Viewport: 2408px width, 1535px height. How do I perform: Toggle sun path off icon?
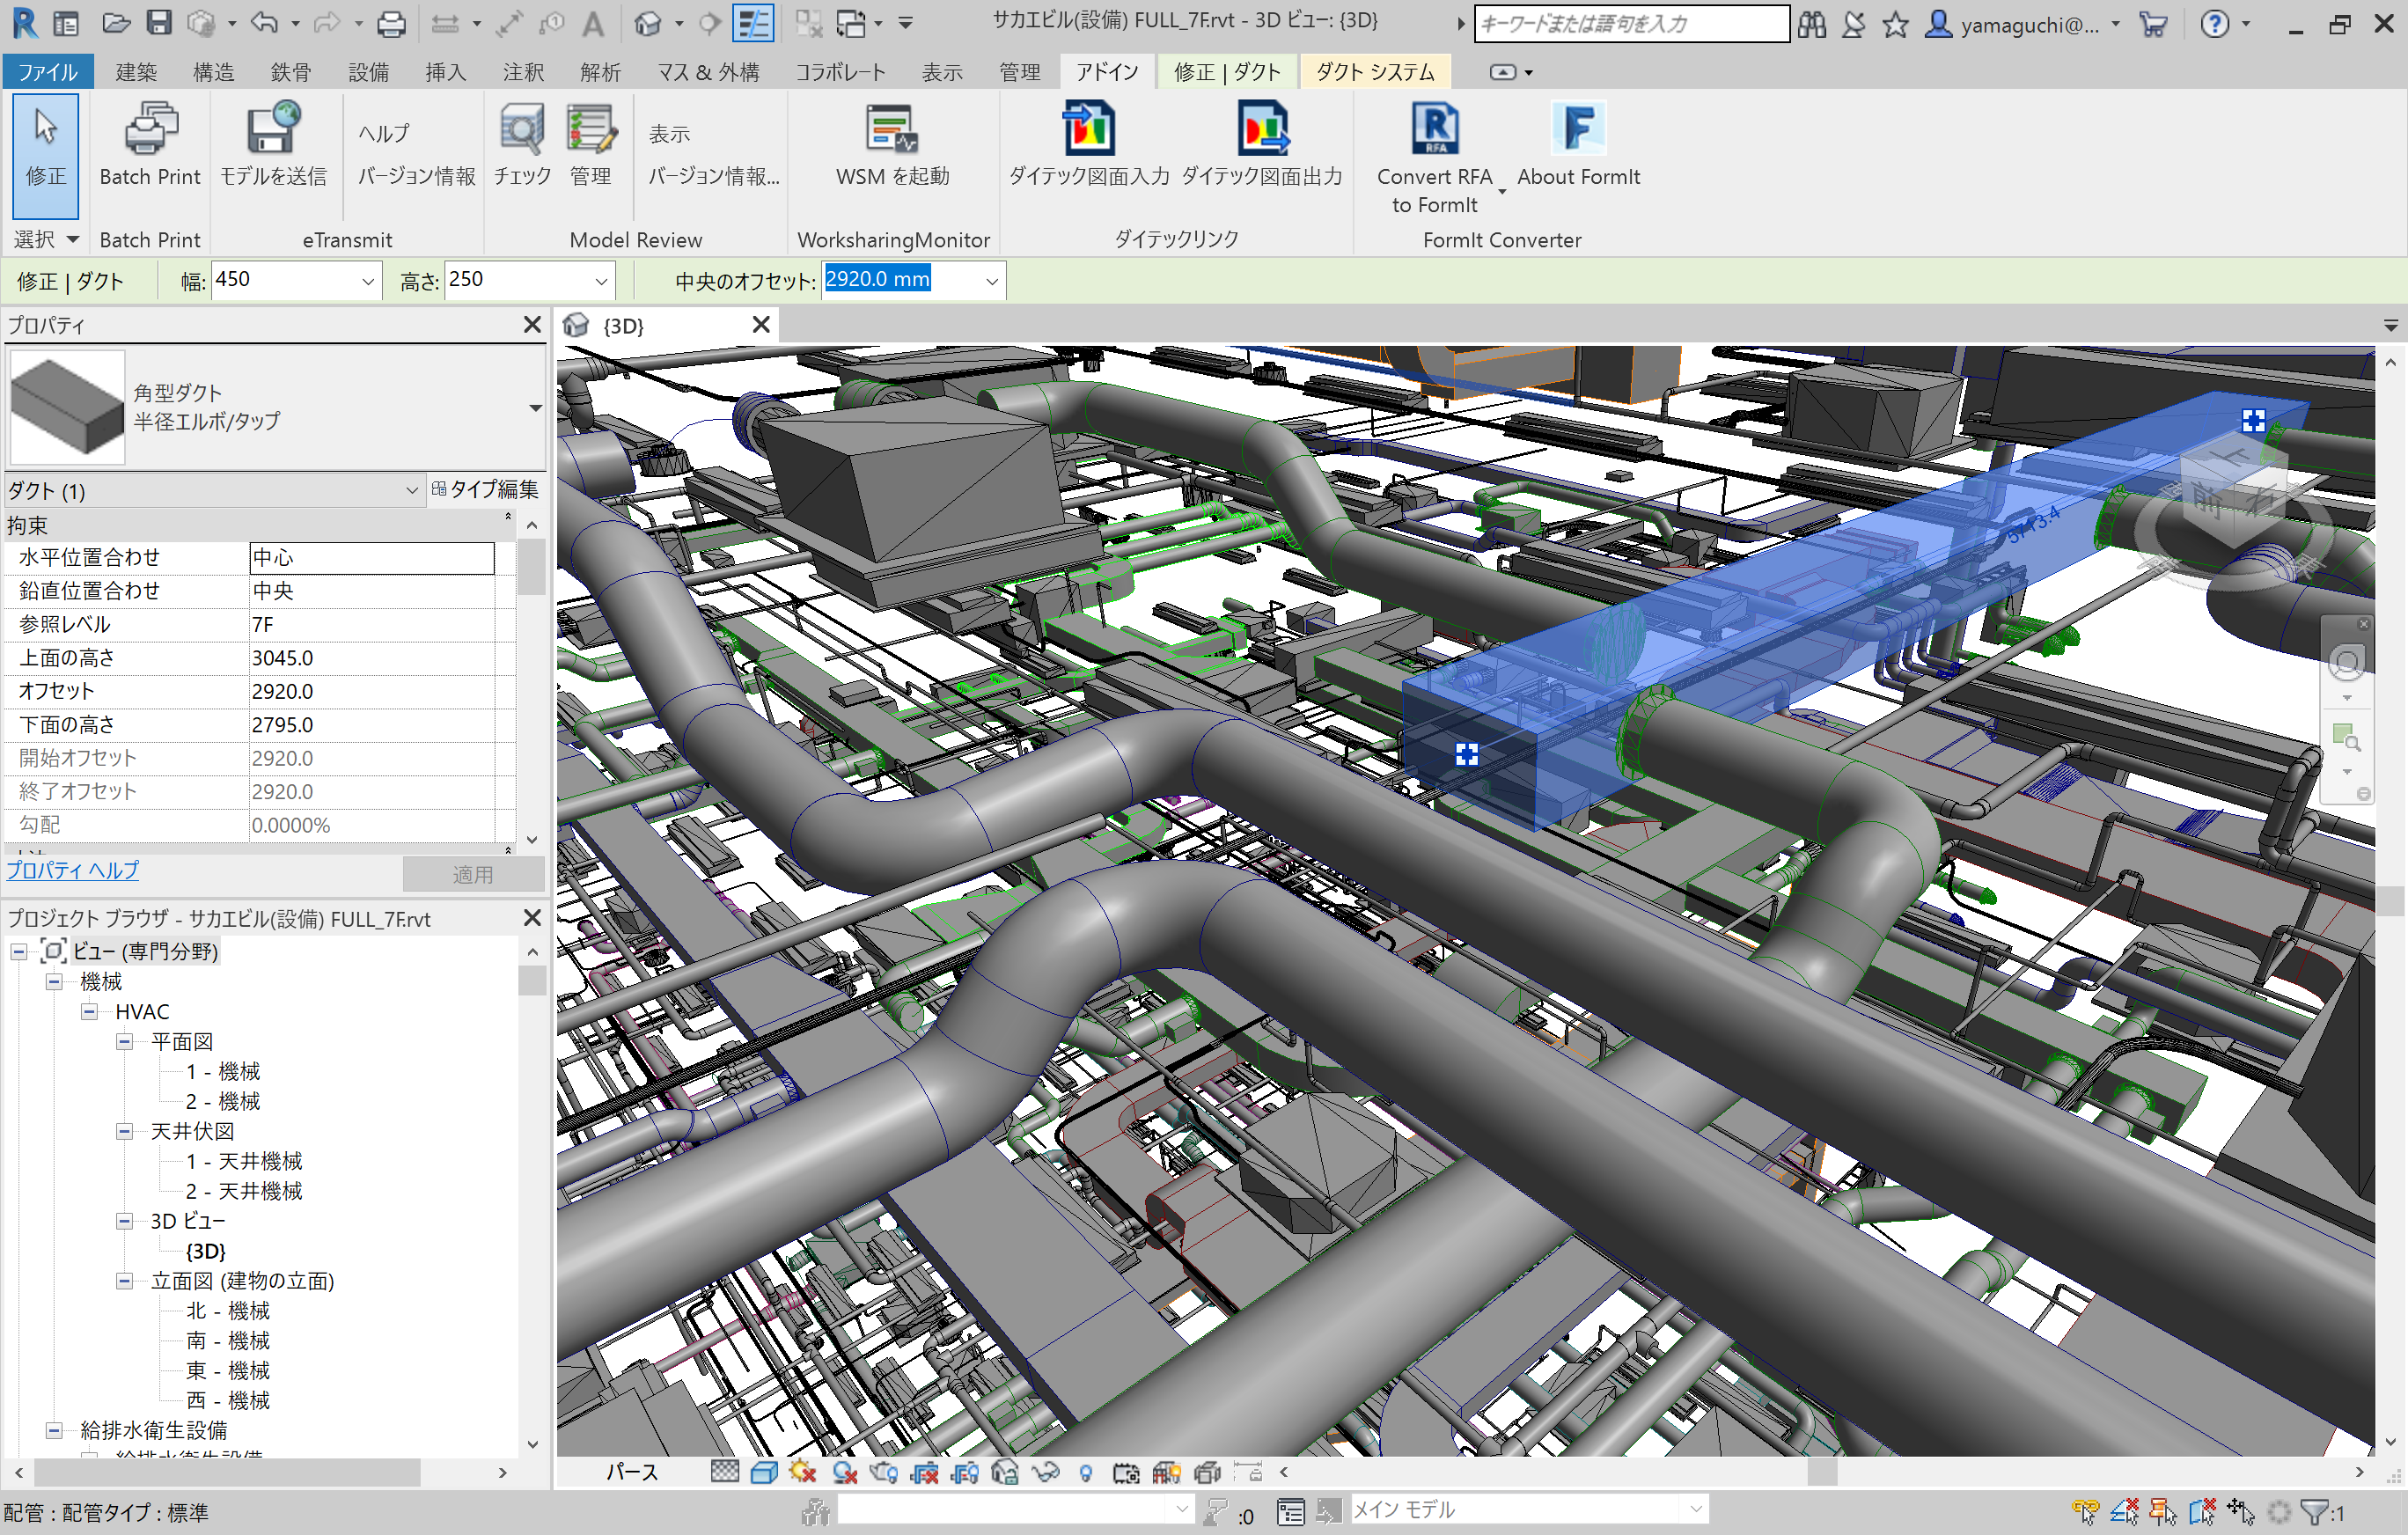coord(802,1472)
